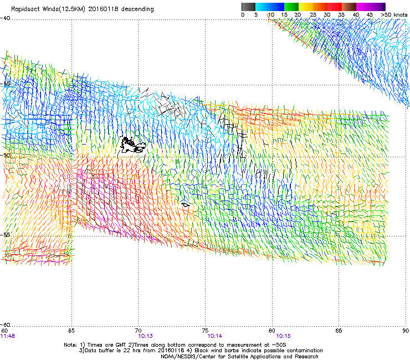Click the '>50 knots' legend label

(394, 15)
